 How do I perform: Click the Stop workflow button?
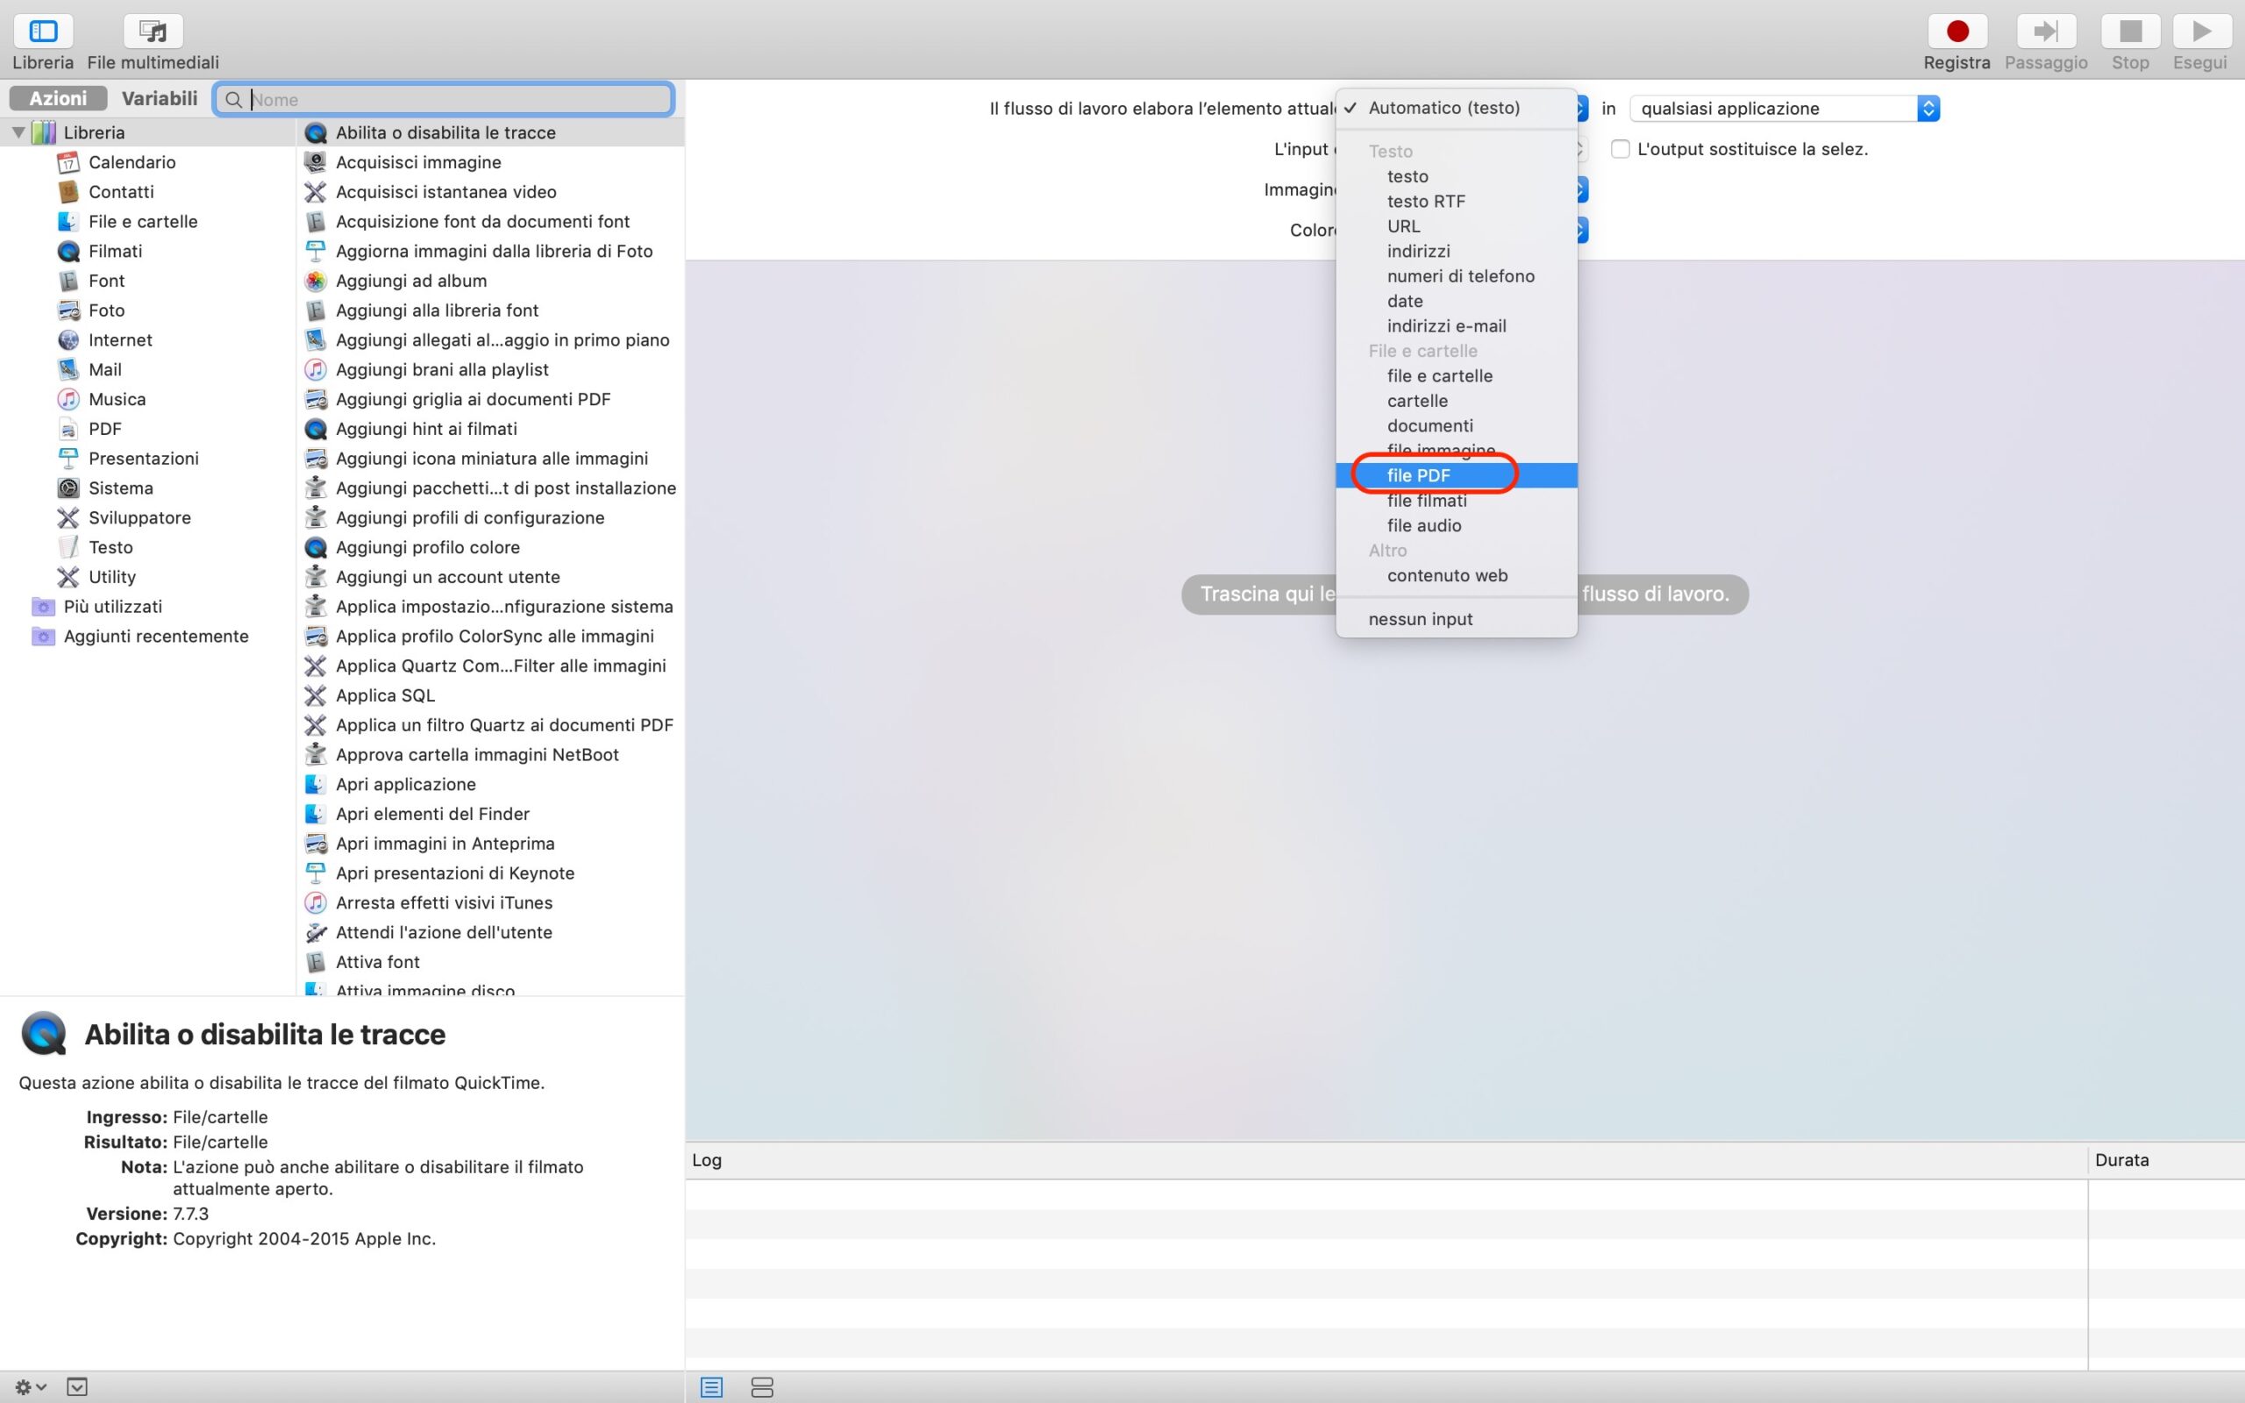(2130, 32)
